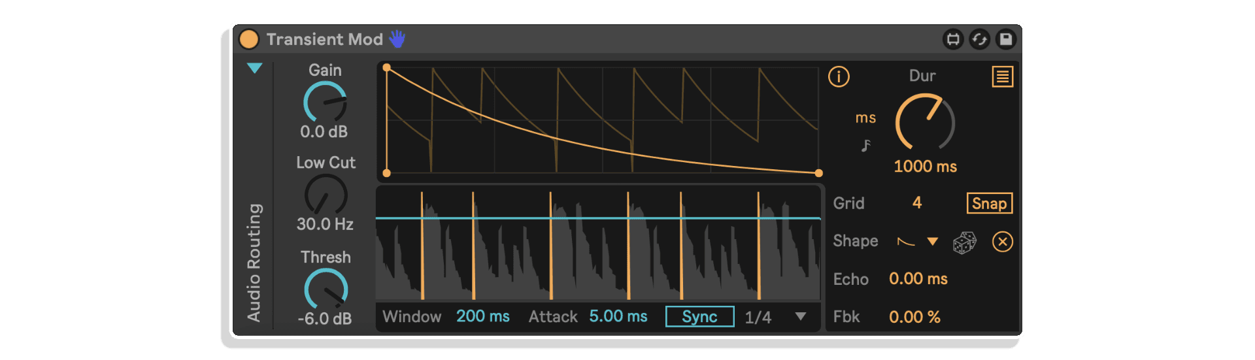Click the hot-swap preset circular arrows icon
Screen dimensions: 1255x360
(x=979, y=39)
